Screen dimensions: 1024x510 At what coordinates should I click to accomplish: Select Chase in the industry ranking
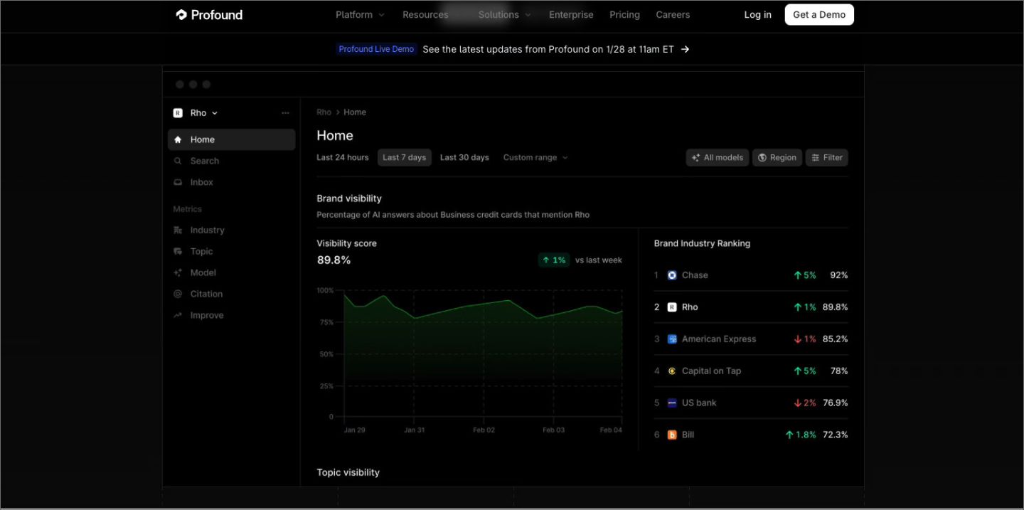tap(751, 275)
